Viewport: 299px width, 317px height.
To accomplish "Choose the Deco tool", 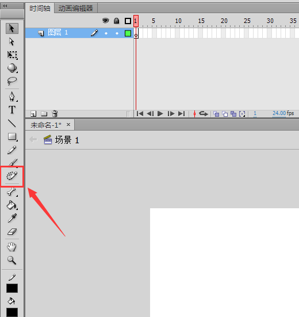I will (x=12, y=175).
